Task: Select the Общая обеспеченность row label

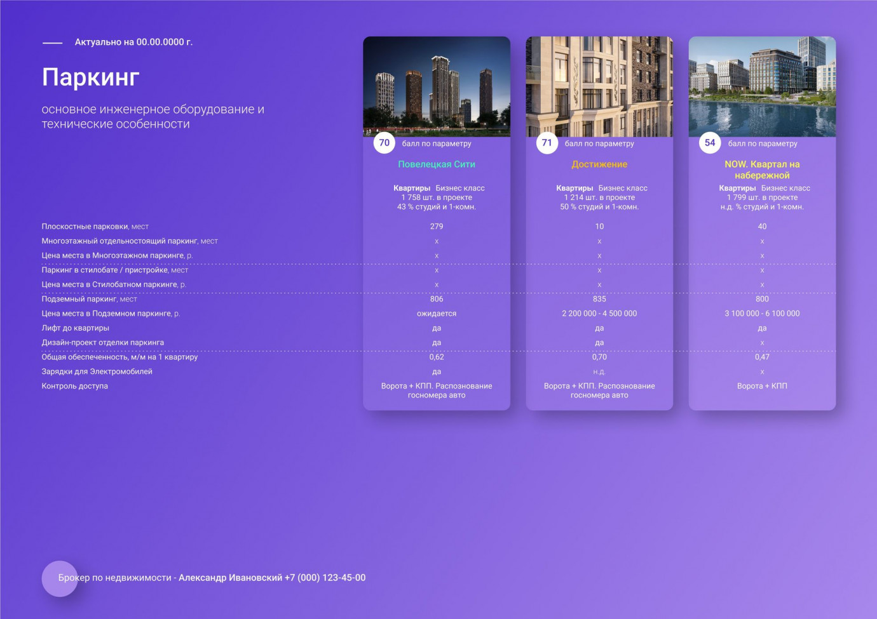Action: point(119,357)
